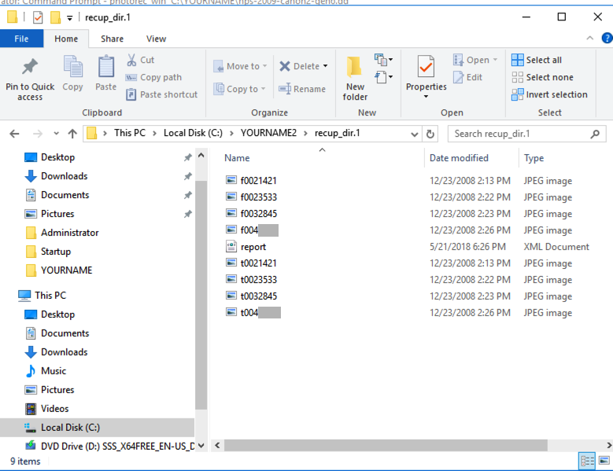Click the Rename ribbon button

(x=302, y=89)
